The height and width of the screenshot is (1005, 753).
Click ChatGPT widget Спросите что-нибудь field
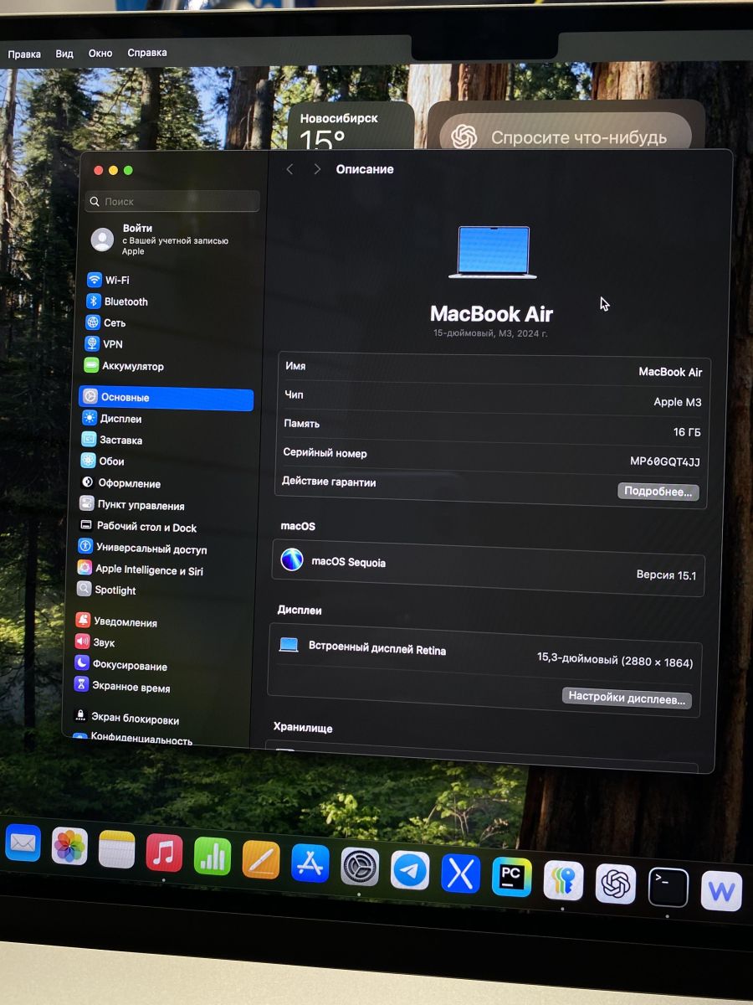[x=566, y=137]
